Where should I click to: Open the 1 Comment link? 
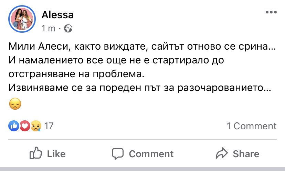tap(251, 126)
